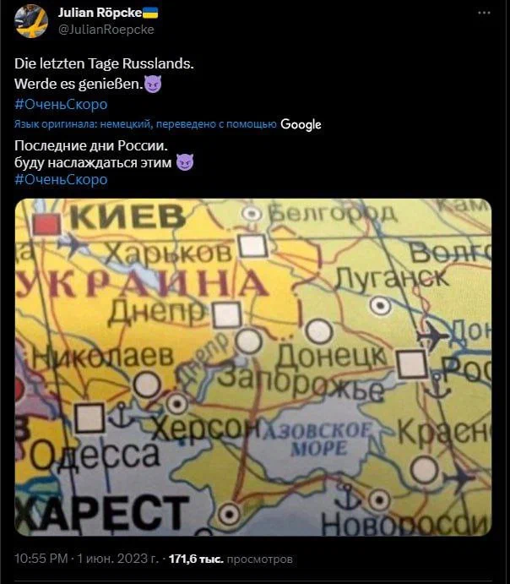The width and height of the screenshot is (510, 584).
Task: Click the devil emoji in the Russian translation
Action: (x=185, y=162)
